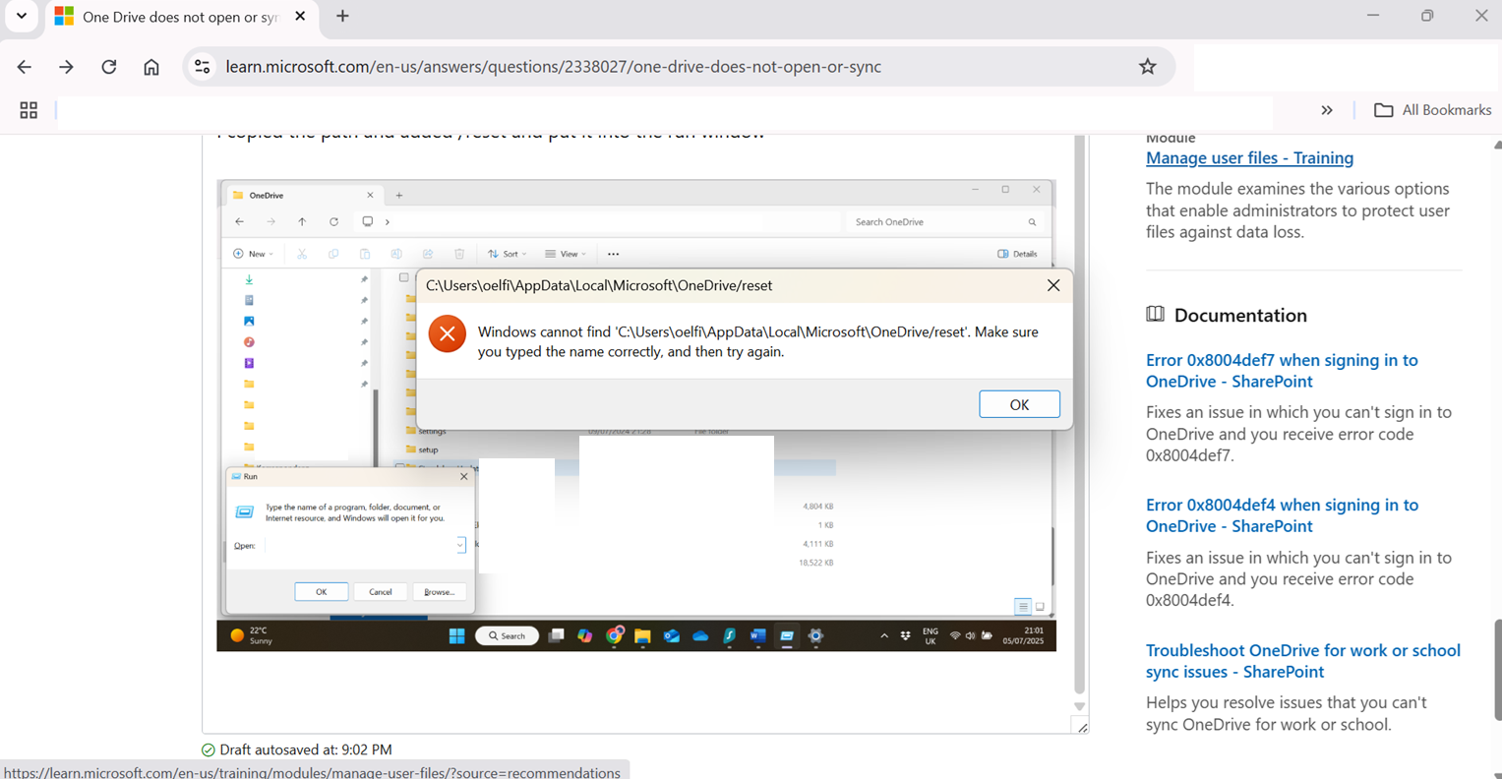Viewport: 1502px width, 779px height.
Task: Click the New button in pictured Explorer
Action: (x=253, y=254)
